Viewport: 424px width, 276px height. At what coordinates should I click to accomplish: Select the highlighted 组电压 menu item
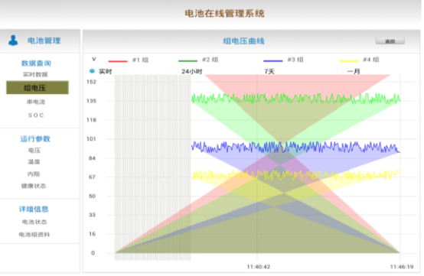point(38,87)
